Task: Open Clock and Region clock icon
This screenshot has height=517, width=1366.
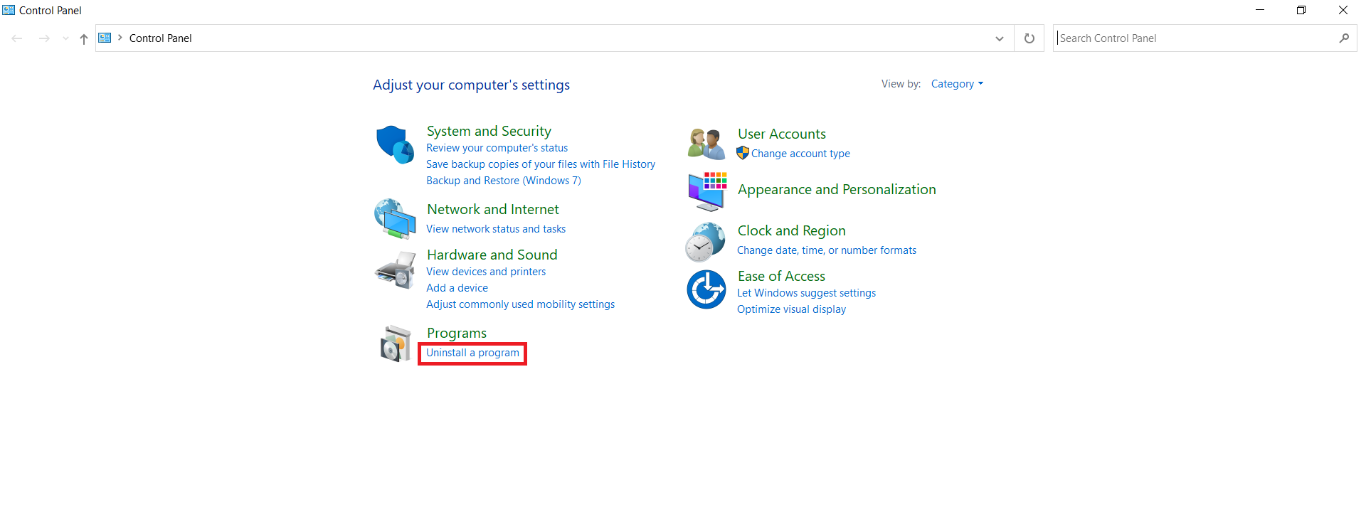Action: pos(705,242)
